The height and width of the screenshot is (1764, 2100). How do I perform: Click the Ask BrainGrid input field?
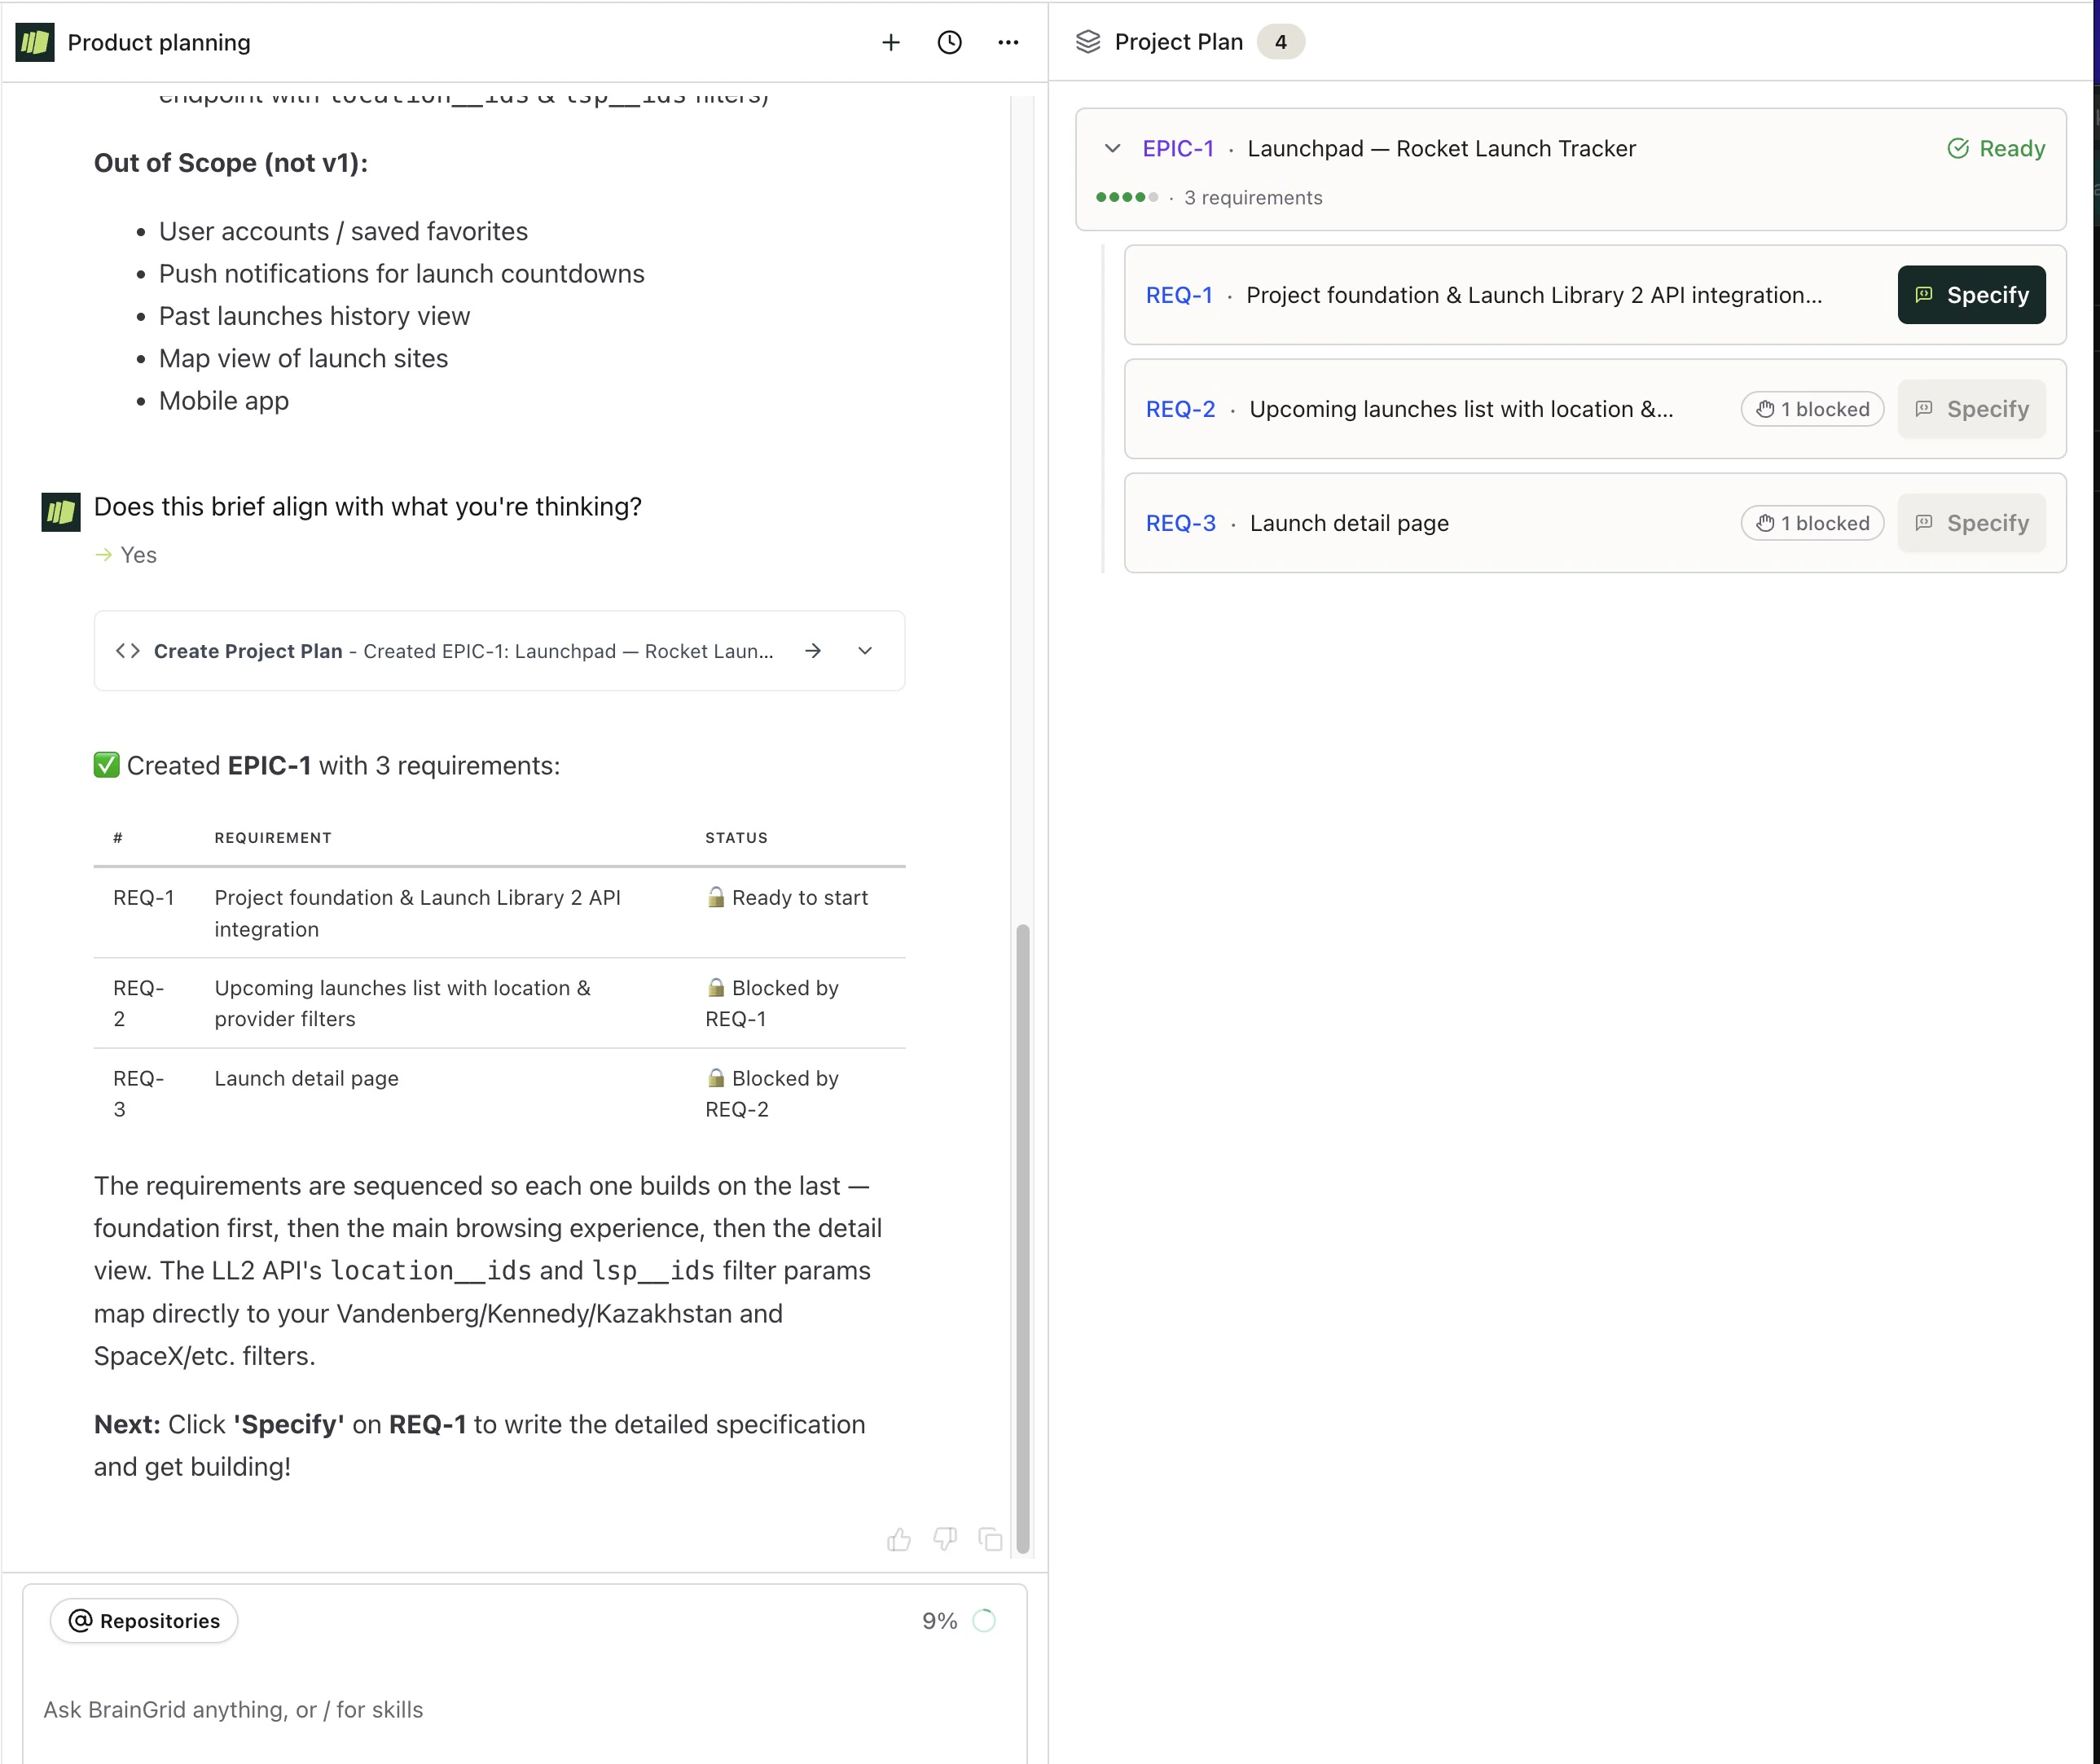400,1710
